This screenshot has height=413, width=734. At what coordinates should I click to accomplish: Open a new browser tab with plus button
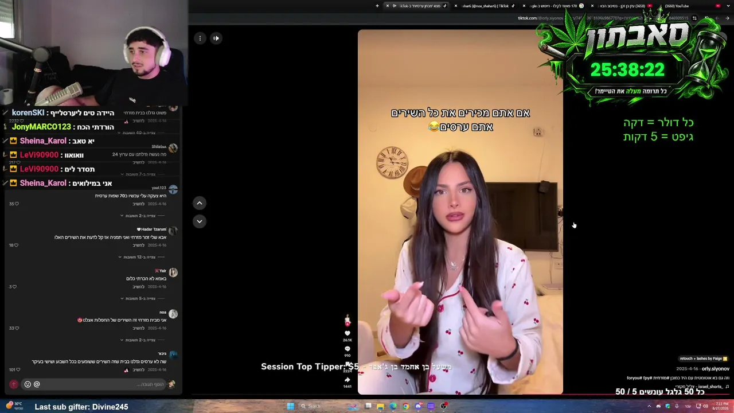[377, 6]
